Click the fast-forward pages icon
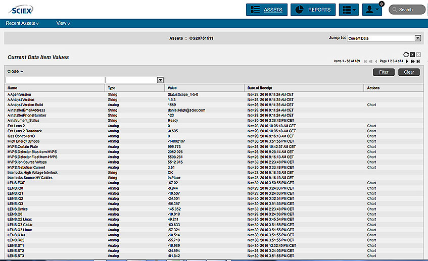The height and width of the screenshot is (261, 428). click(412, 61)
